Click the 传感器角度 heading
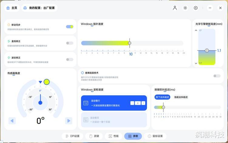 pyautogui.click(x=14, y=73)
